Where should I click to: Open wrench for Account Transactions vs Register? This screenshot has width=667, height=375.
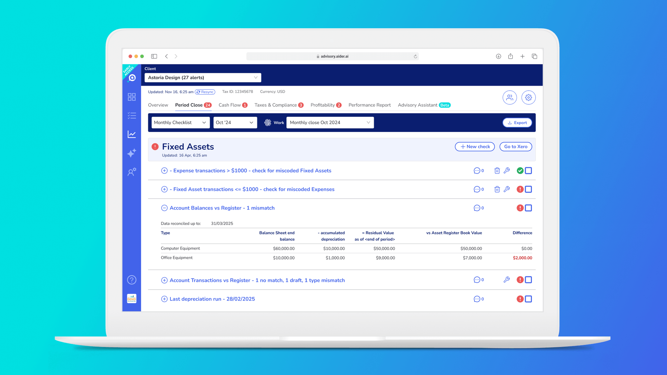tap(507, 280)
